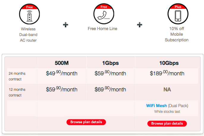Click the Free Home Line caption text
Viewport: 204px width, 136px height.
102,29
